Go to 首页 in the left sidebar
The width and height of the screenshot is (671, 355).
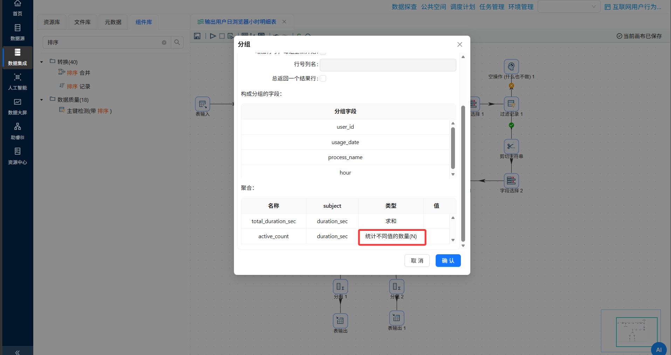(x=18, y=8)
